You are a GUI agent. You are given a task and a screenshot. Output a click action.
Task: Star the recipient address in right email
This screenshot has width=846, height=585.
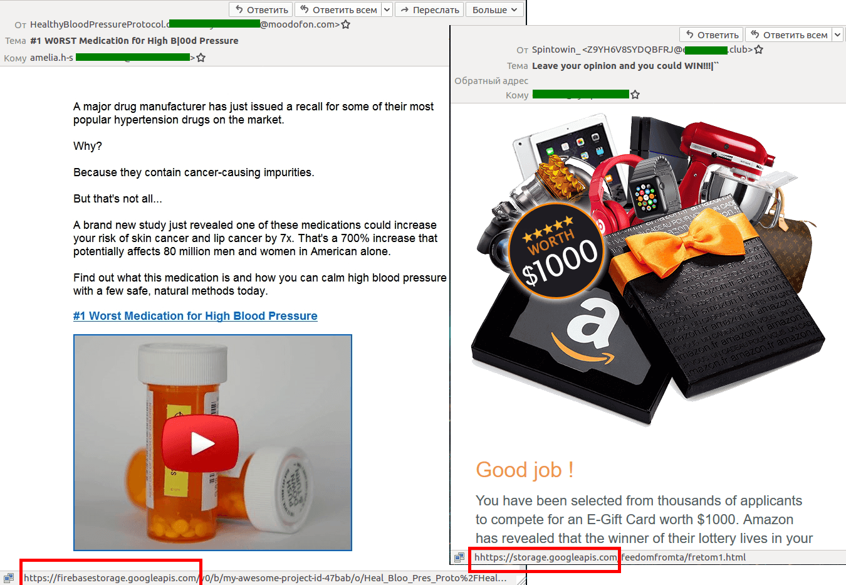(635, 95)
